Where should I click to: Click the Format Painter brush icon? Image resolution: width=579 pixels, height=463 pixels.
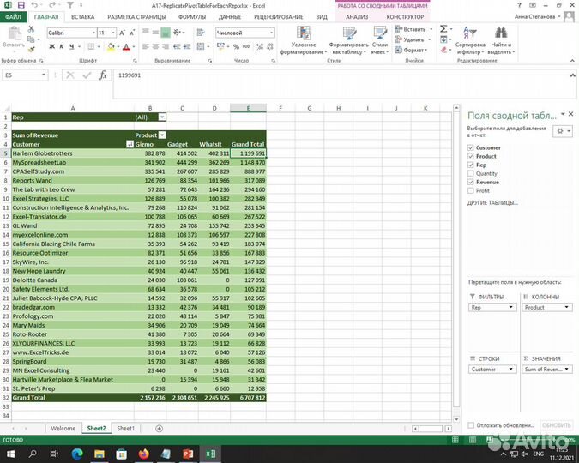tap(31, 49)
